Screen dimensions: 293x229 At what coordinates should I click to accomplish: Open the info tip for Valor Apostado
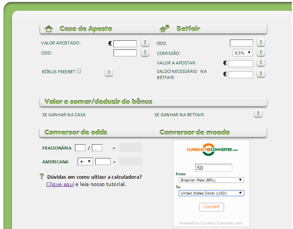point(145,43)
